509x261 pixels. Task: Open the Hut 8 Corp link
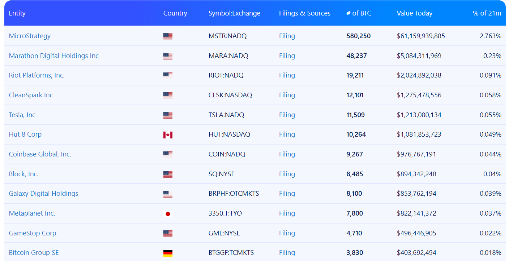(x=25, y=134)
